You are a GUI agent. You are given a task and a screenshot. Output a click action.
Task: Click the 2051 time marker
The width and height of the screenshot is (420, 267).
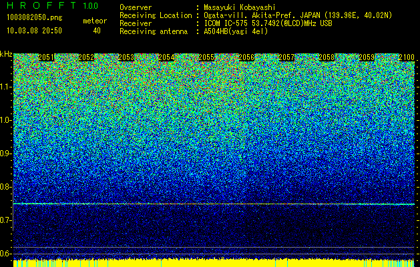(46, 57)
